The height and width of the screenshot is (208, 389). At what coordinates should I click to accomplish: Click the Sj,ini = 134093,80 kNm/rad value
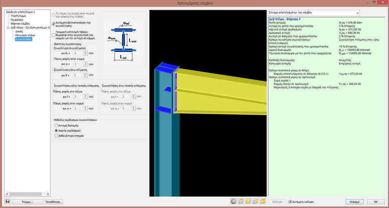pyautogui.click(x=354, y=50)
